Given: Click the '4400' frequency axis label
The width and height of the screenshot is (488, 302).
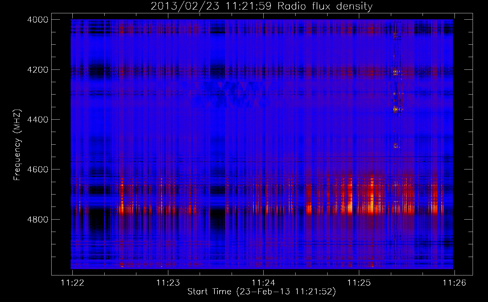Looking at the screenshot, I should click(x=38, y=120).
